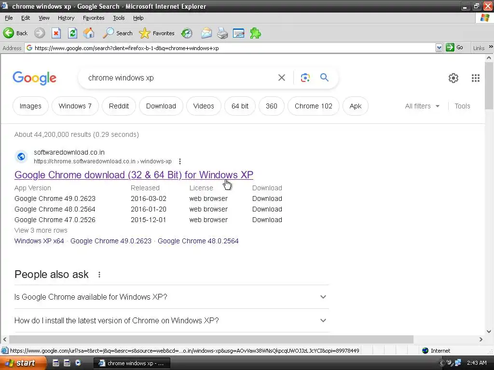Viewport: 494px width, 370px height.
Task: Click the green Go arrow button
Action: coord(450,48)
